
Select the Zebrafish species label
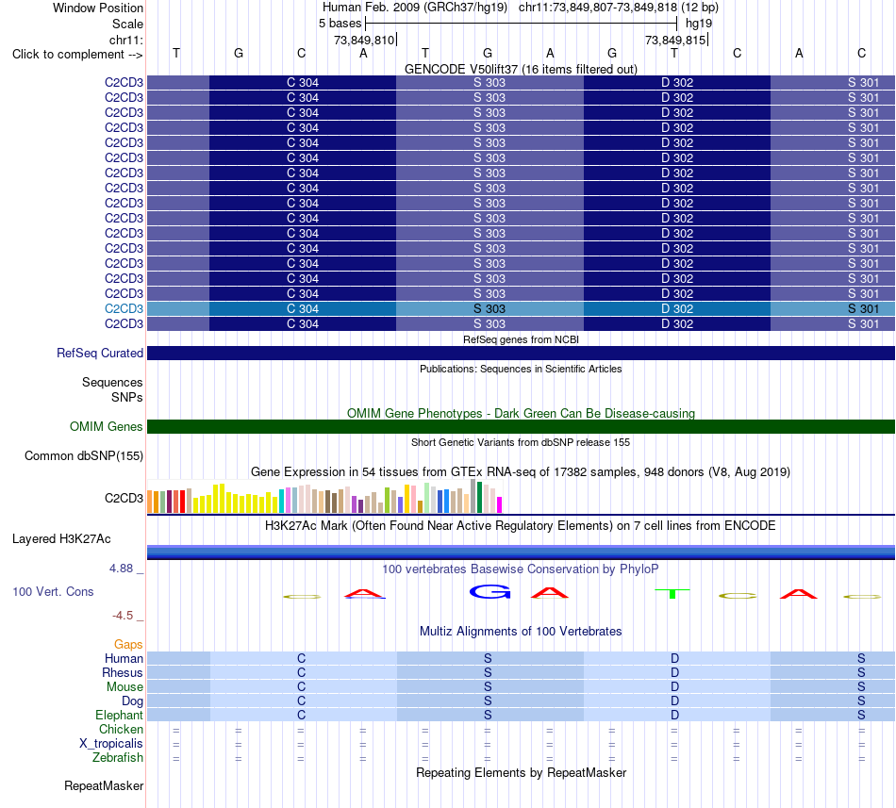(118, 758)
